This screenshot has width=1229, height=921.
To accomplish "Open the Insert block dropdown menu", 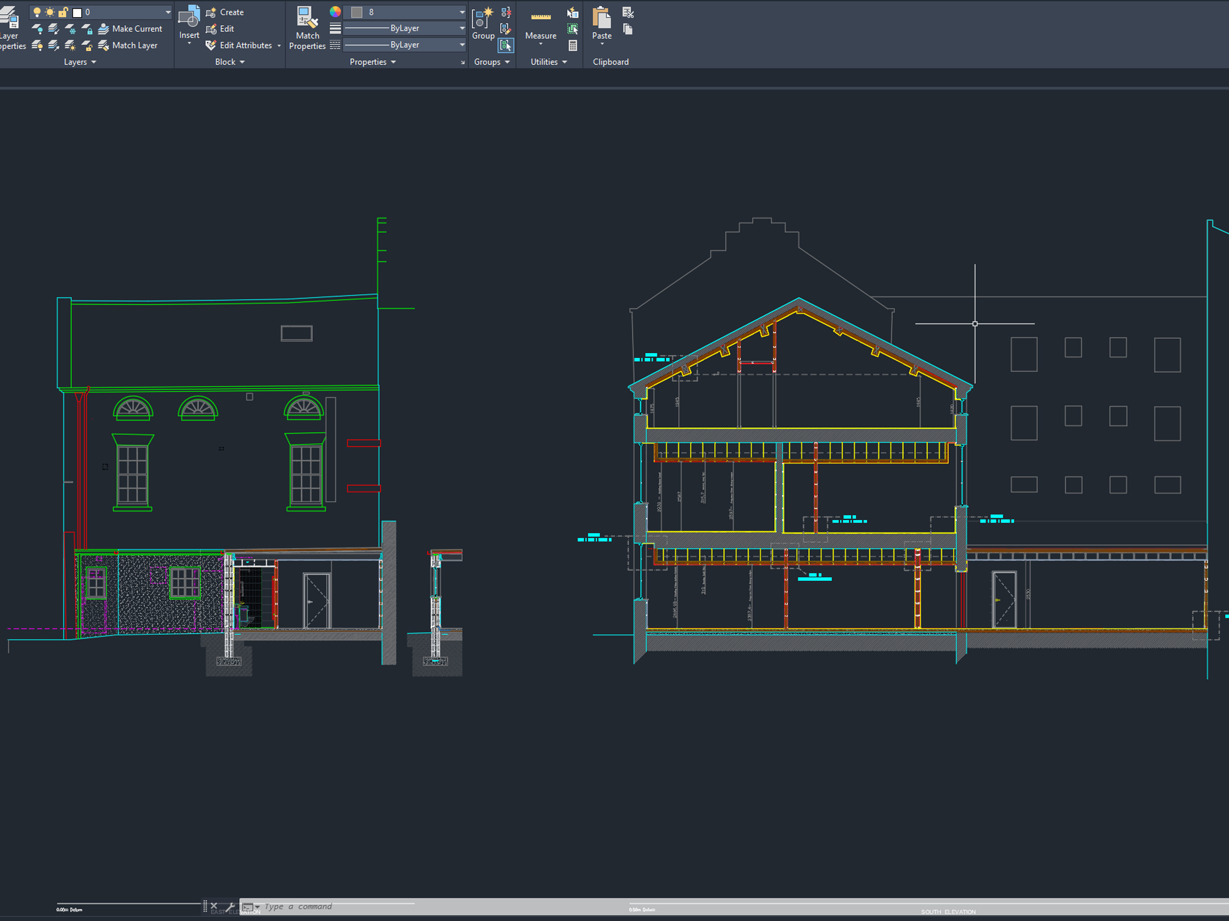I will click(189, 43).
